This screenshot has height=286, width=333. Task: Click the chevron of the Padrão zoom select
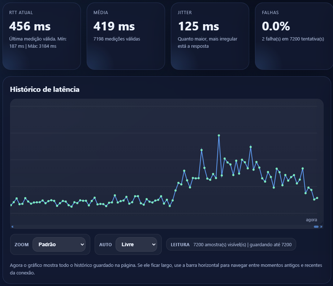coord(82,244)
